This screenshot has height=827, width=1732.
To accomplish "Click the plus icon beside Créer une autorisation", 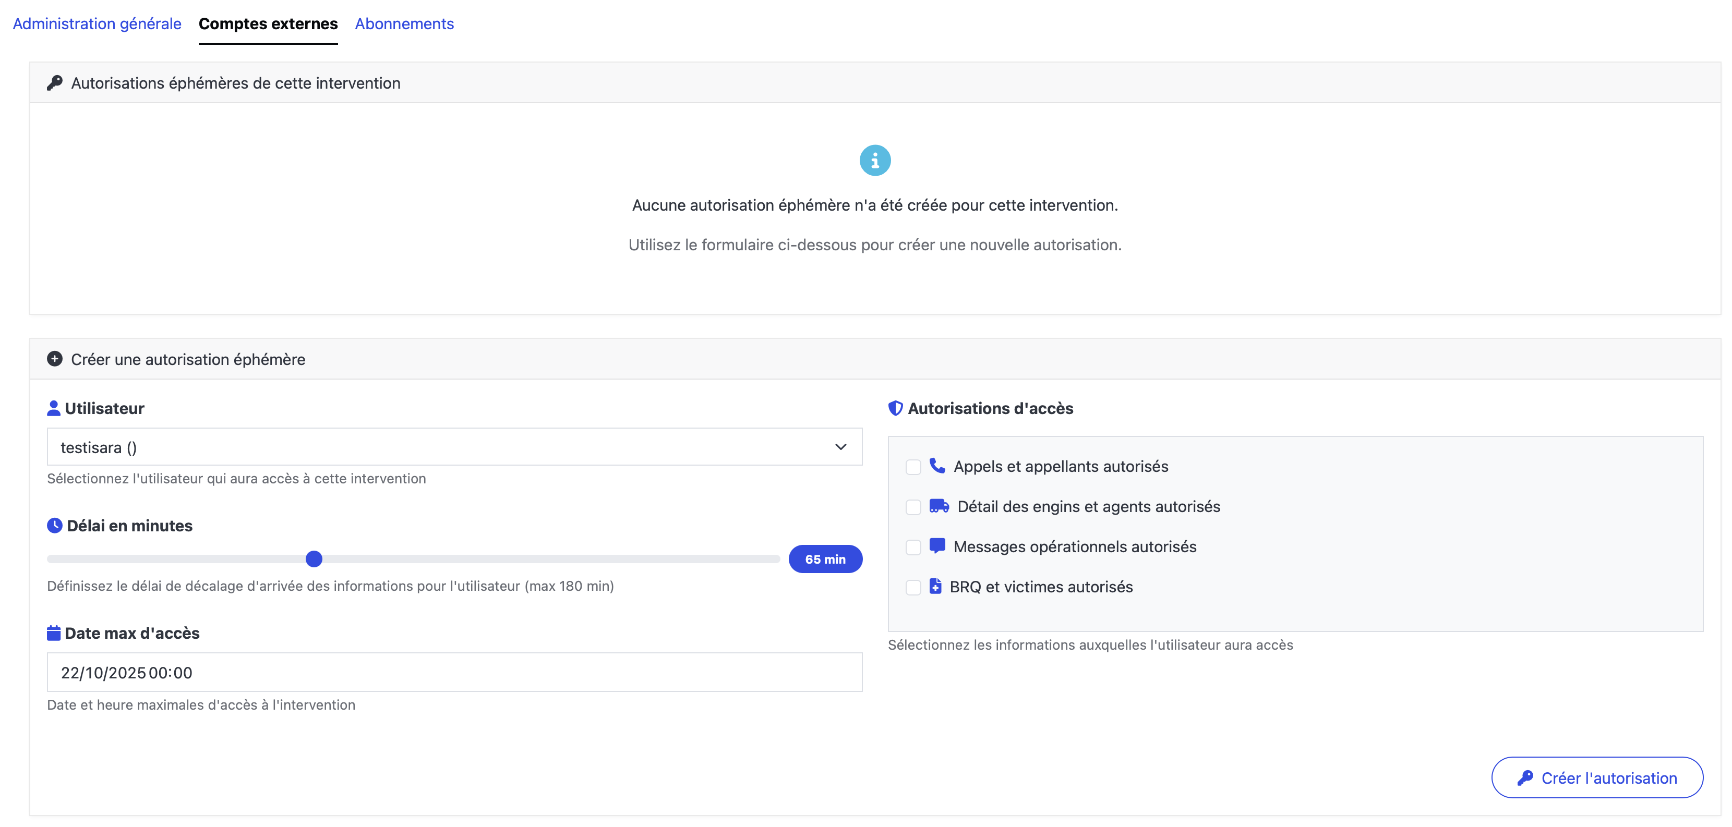I will click(x=54, y=359).
